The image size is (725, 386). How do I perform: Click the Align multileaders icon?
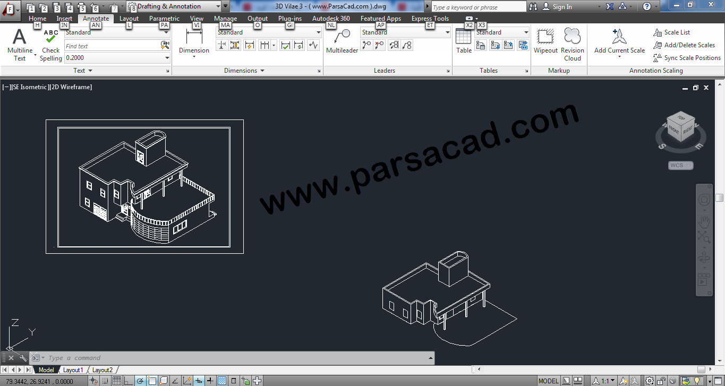point(394,46)
